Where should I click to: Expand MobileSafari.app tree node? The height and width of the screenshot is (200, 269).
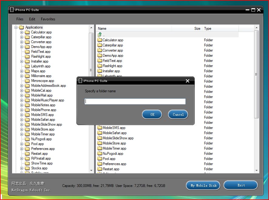[22, 120]
